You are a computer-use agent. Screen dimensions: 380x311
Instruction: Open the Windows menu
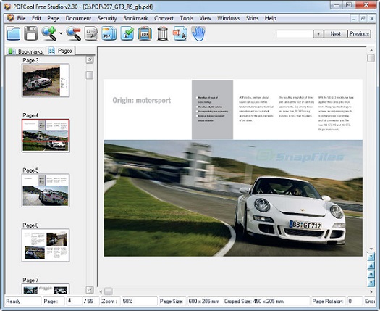[x=229, y=18]
